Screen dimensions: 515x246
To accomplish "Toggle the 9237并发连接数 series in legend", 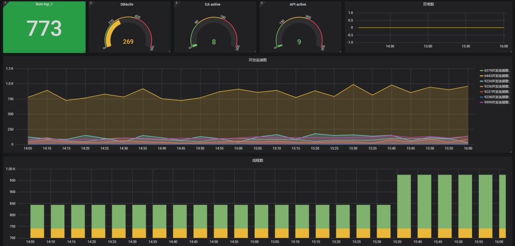I will click(497, 92).
